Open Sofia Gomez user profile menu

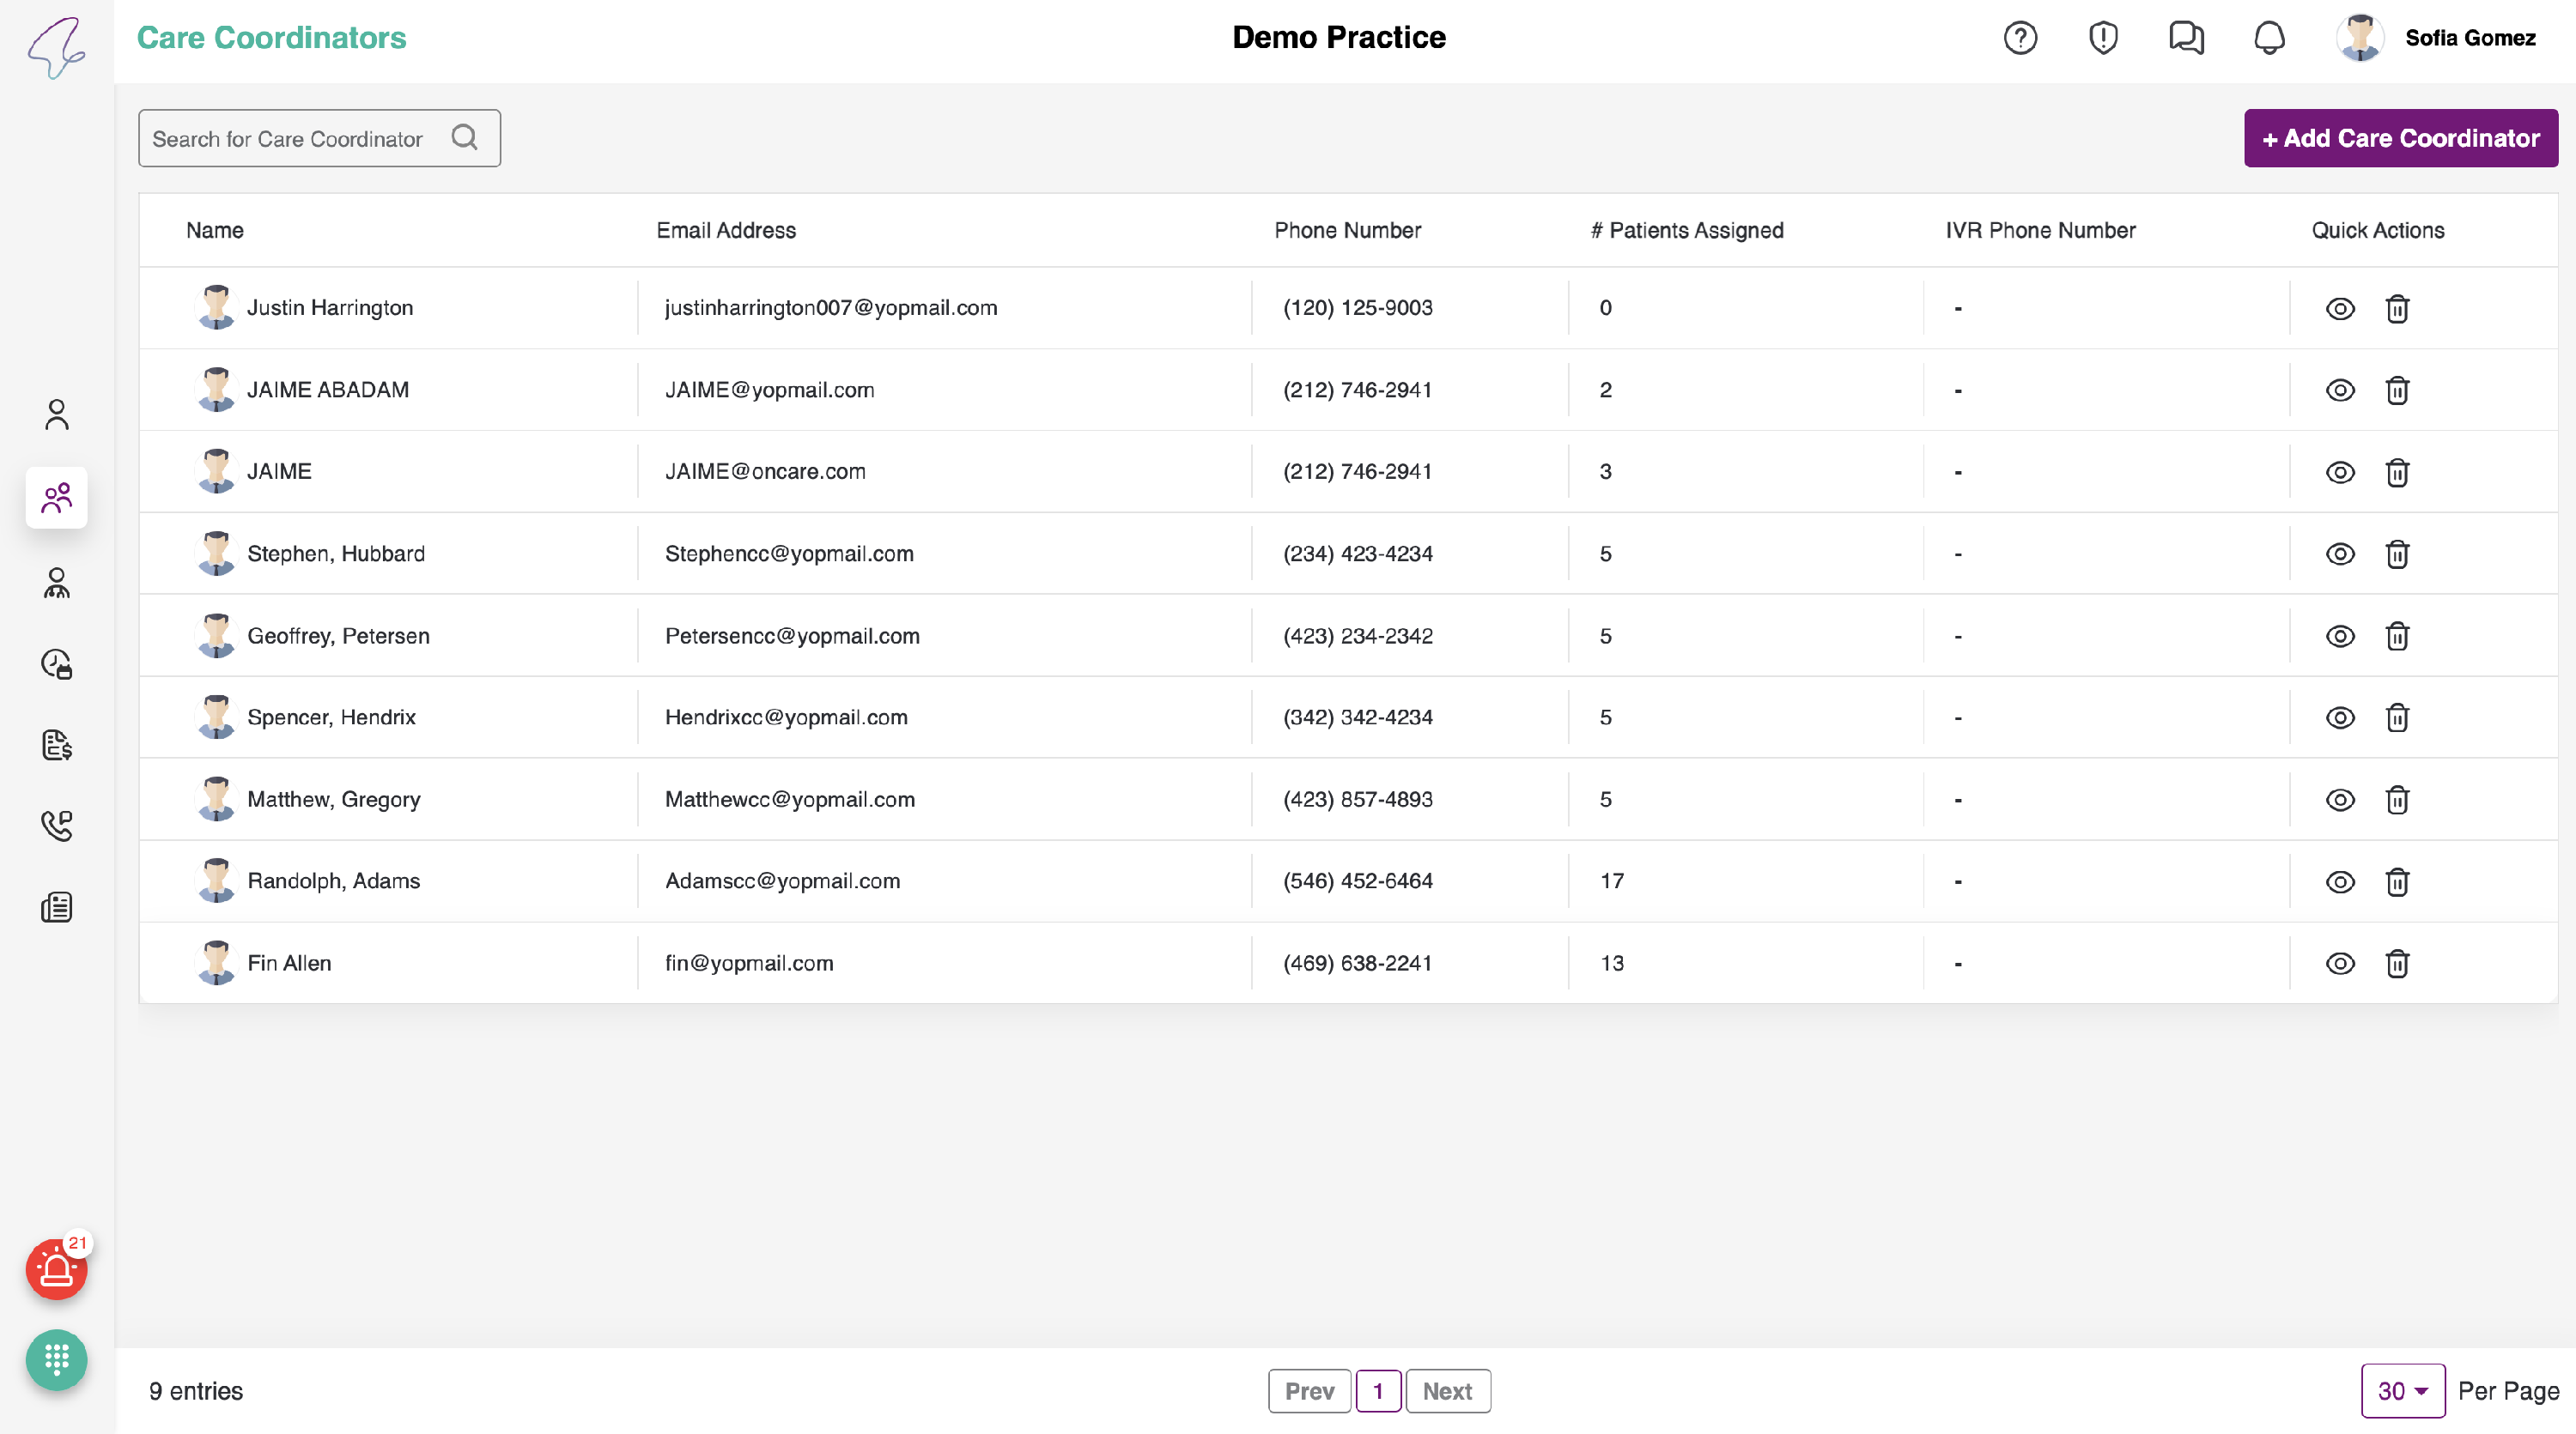click(x=2436, y=38)
